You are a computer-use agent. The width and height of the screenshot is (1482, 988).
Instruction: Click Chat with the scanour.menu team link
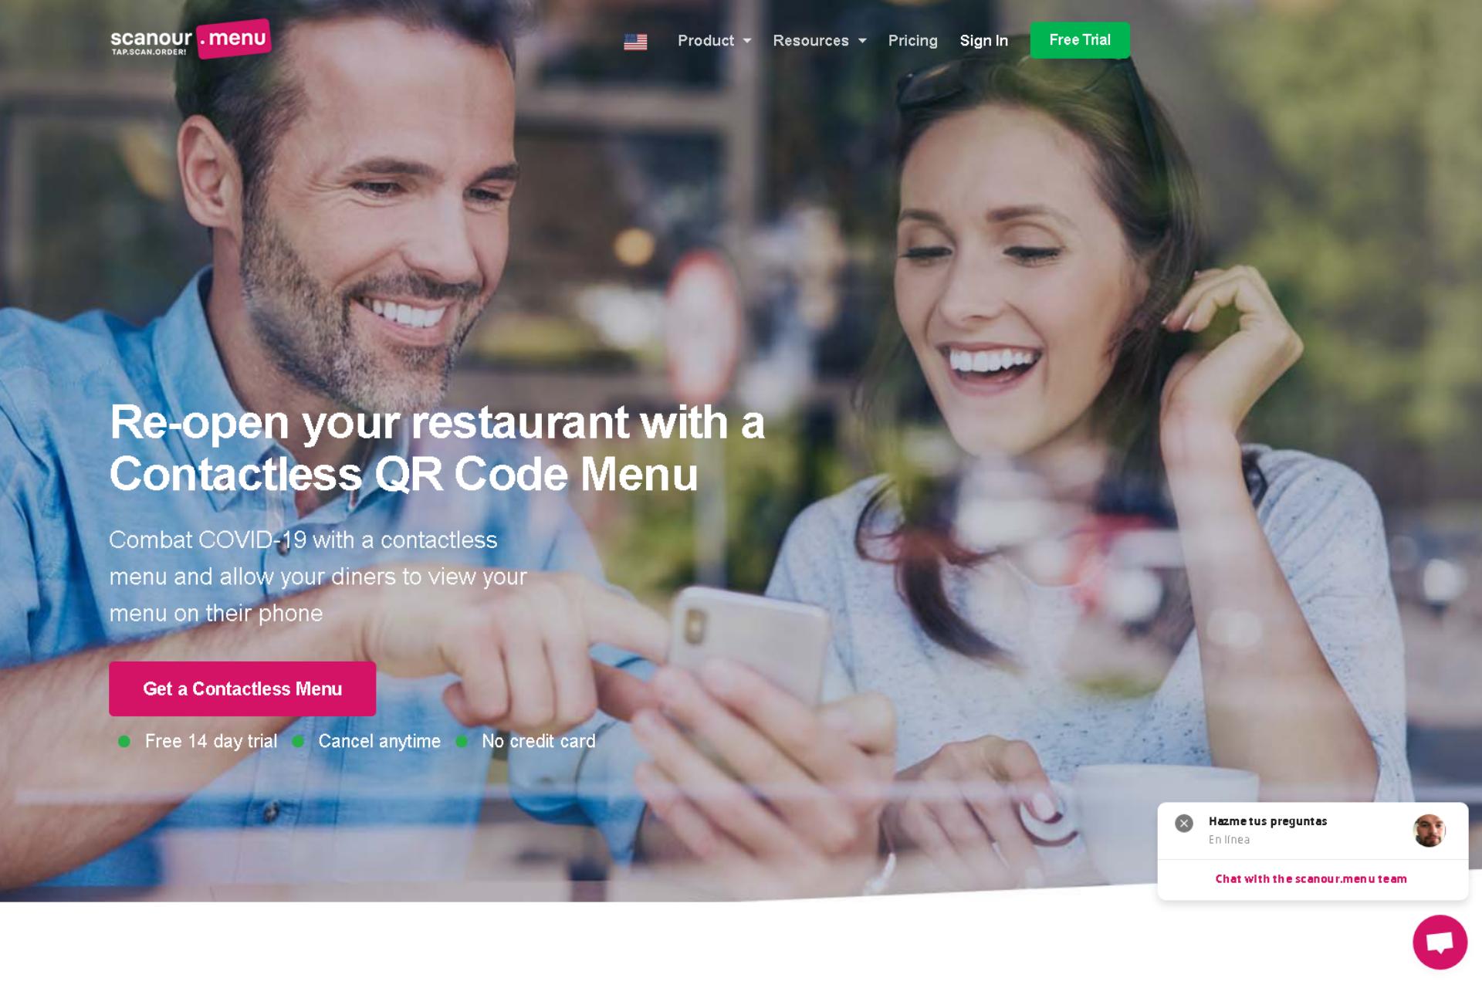(x=1311, y=879)
